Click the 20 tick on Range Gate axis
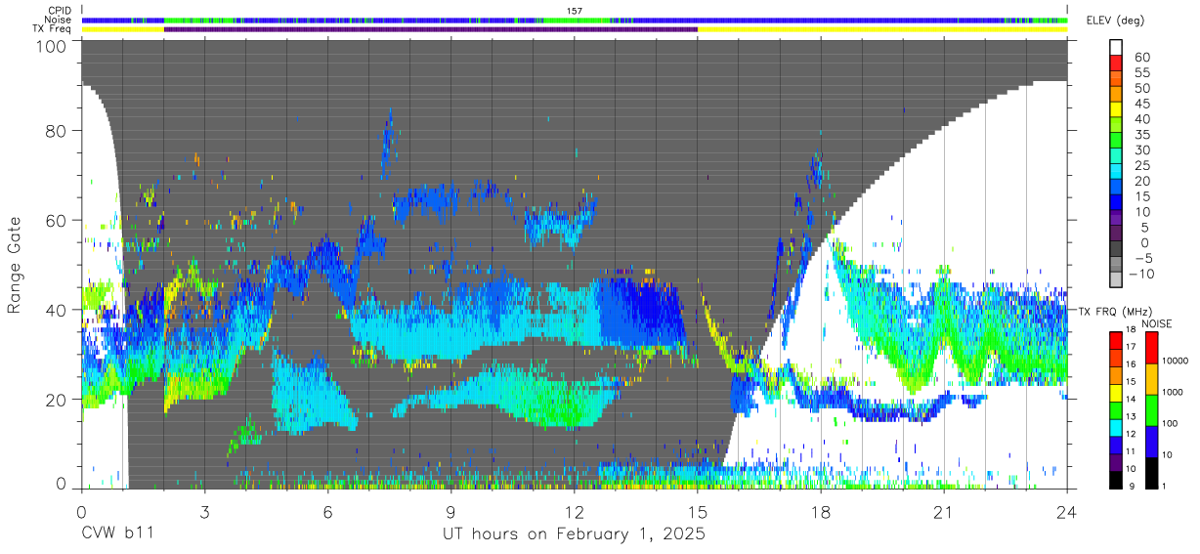 click(x=58, y=400)
